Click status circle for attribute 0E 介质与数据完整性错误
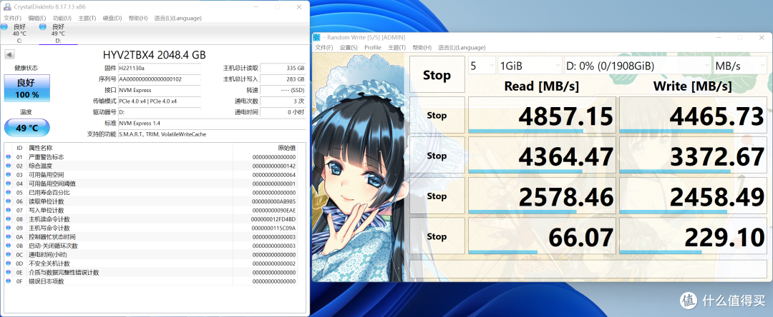 pyautogui.click(x=8, y=272)
